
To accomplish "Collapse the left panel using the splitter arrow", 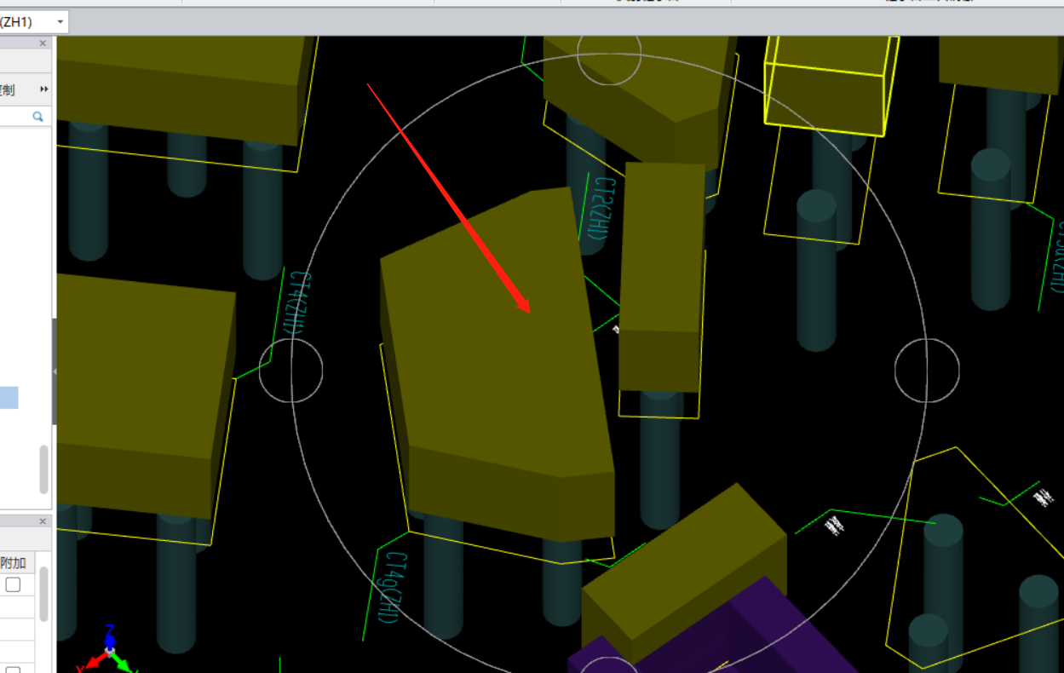I will point(55,371).
